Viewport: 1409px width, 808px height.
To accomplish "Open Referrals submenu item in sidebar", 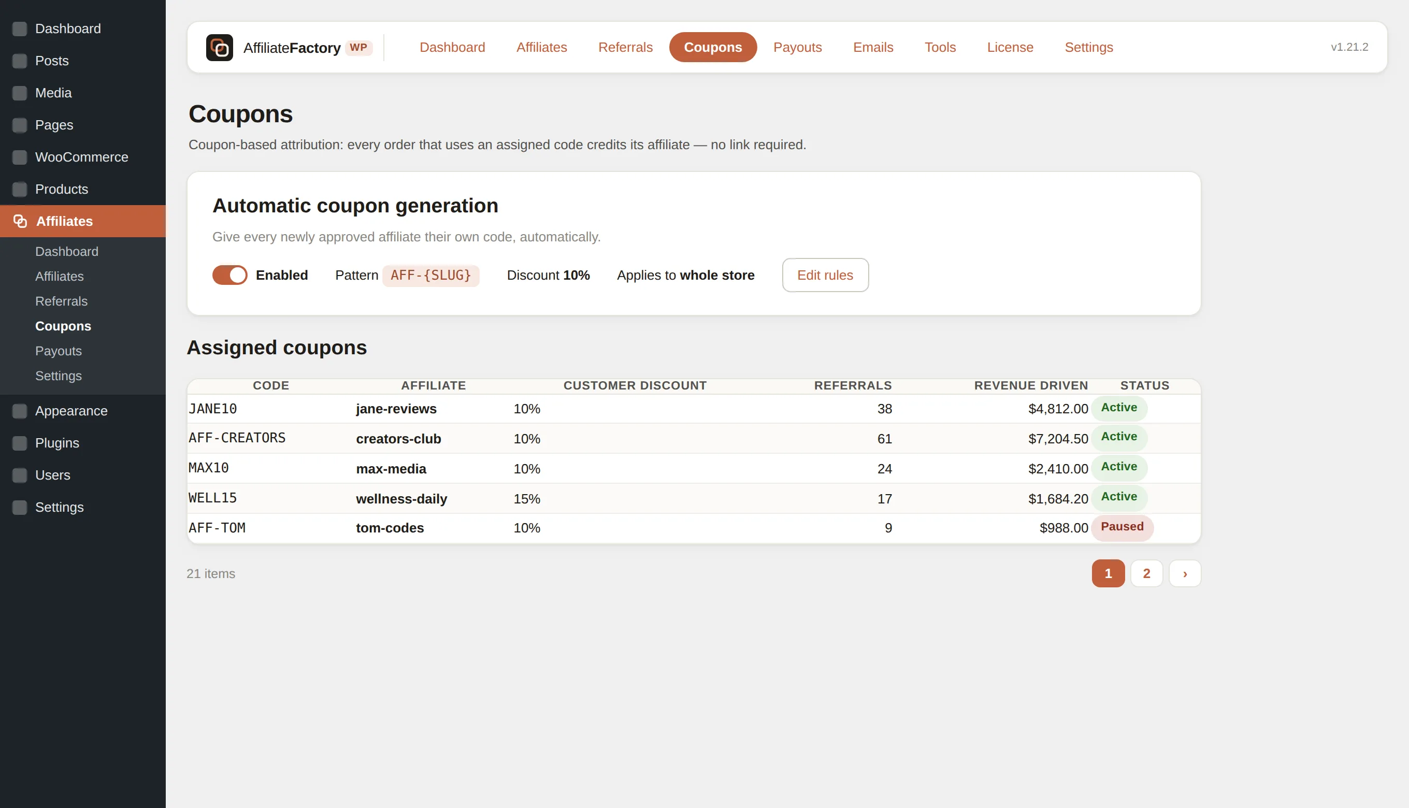I will click(61, 301).
